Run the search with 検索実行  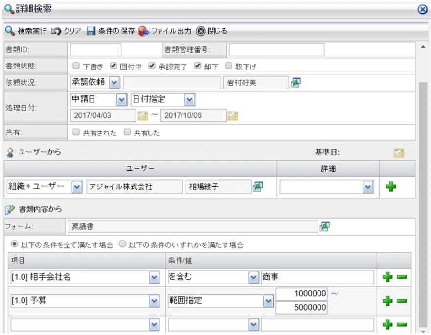26,31
